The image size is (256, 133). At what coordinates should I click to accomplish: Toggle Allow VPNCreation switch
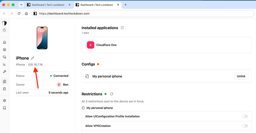point(245,126)
